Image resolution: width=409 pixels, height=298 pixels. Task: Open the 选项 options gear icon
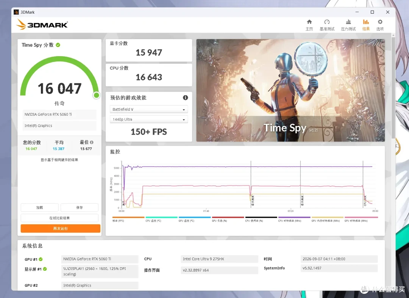[380, 22]
